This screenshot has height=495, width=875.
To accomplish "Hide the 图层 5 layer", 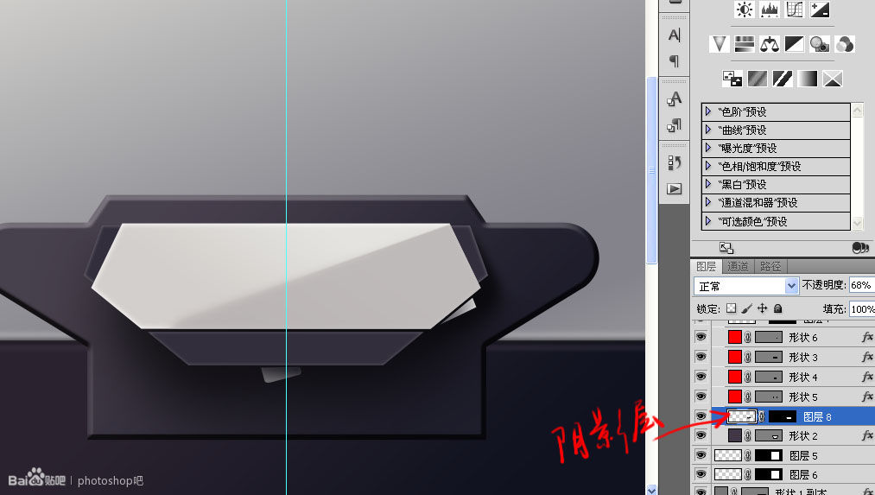I will coord(701,455).
